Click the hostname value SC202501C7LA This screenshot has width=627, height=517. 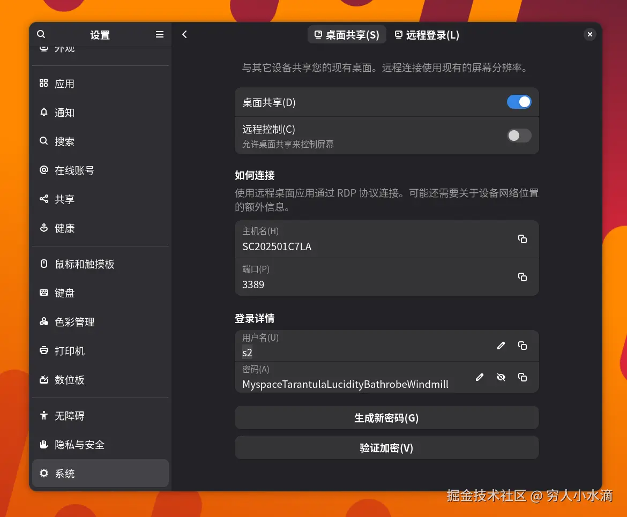coord(277,246)
